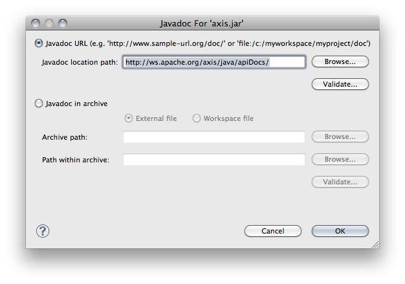Open the help question mark icon

click(43, 231)
